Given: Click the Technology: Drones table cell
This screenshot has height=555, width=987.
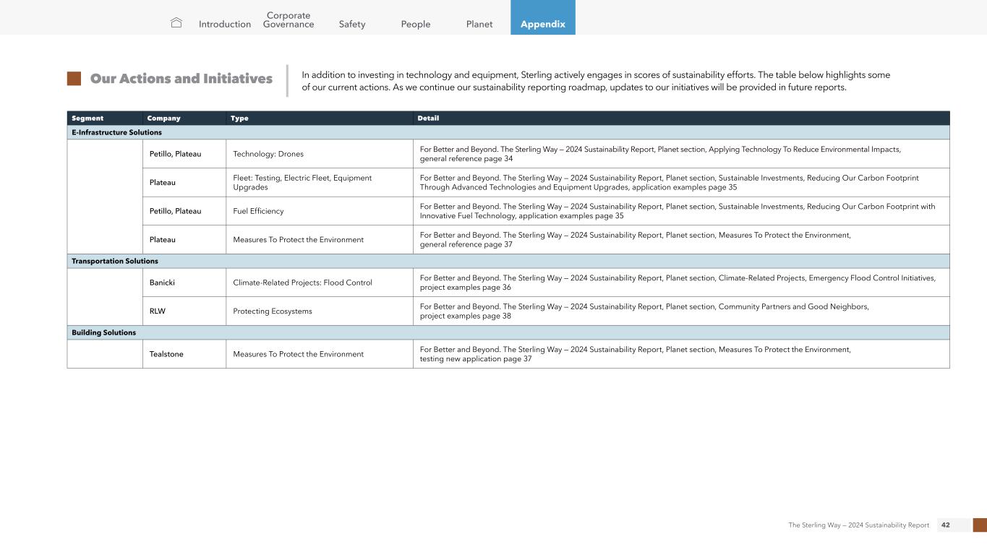Looking at the screenshot, I should (x=268, y=154).
